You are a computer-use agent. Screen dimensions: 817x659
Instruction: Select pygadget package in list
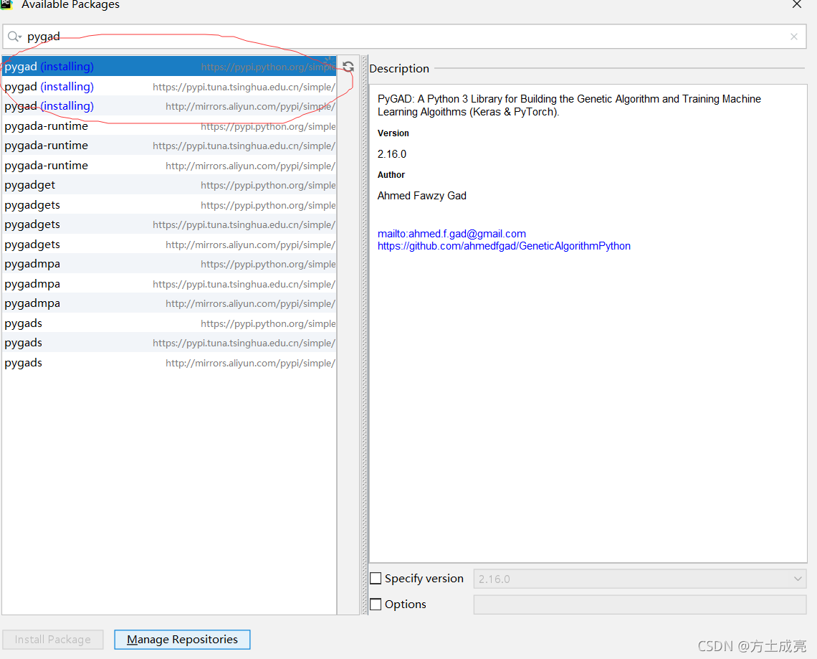pos(169,185)
